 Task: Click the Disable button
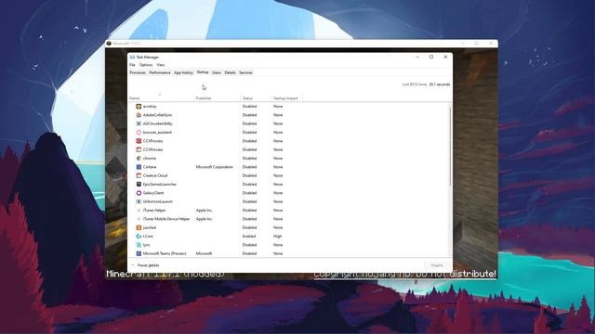[437, 265]
